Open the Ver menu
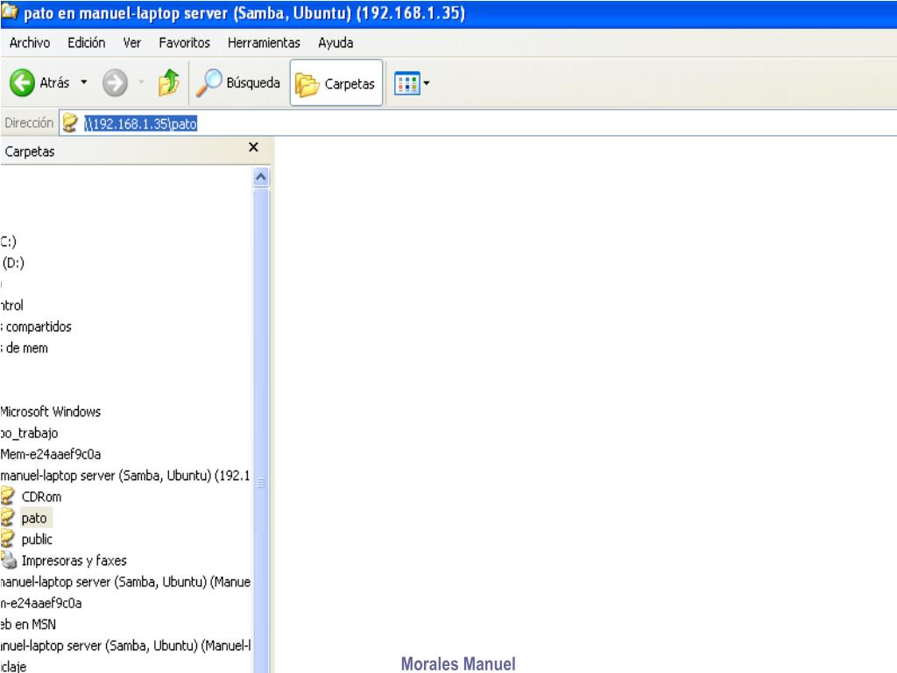 point(132,43)
